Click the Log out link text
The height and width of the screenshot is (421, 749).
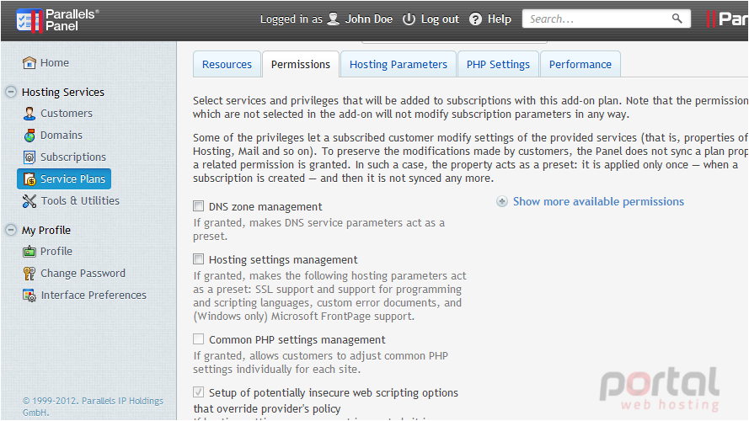[440, 19]
